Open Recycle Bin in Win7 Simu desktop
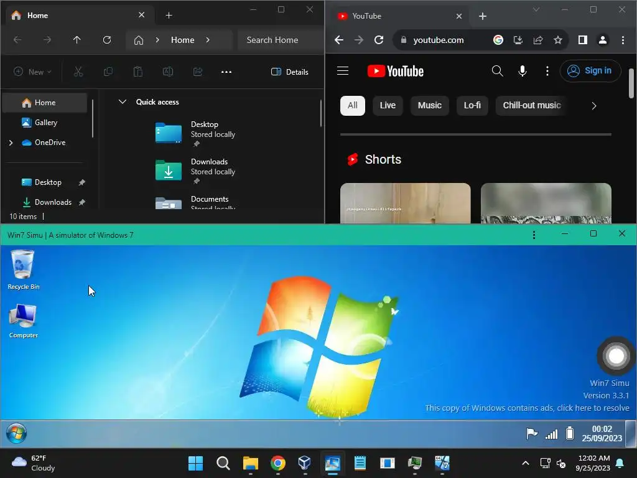Screen dimensions: 637x478 click(x=23, y=269)
